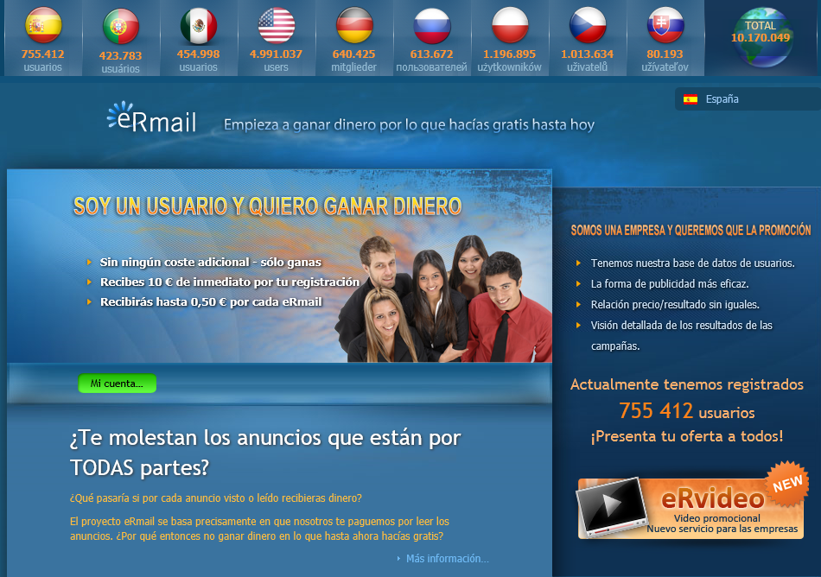Image resolution: width=821 pixels, height=577 pixels.
Task: Click the group of people photo
Action: click(443, 299)
